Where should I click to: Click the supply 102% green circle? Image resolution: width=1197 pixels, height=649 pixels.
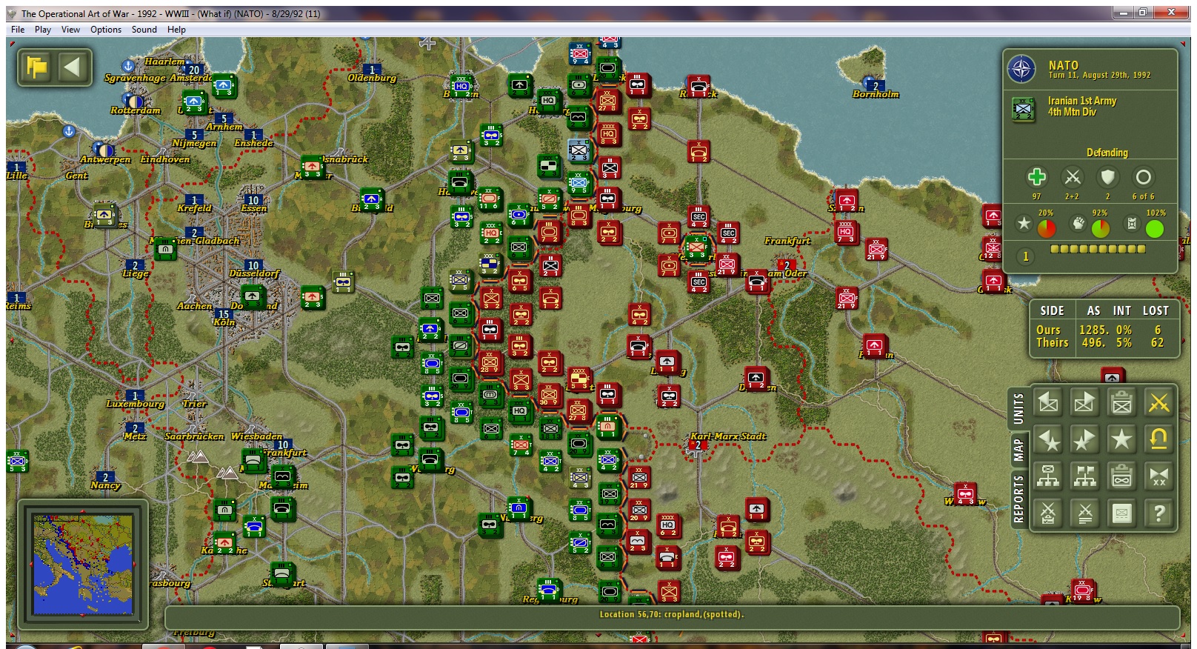pyautogui.click(x=1155, y=228)
